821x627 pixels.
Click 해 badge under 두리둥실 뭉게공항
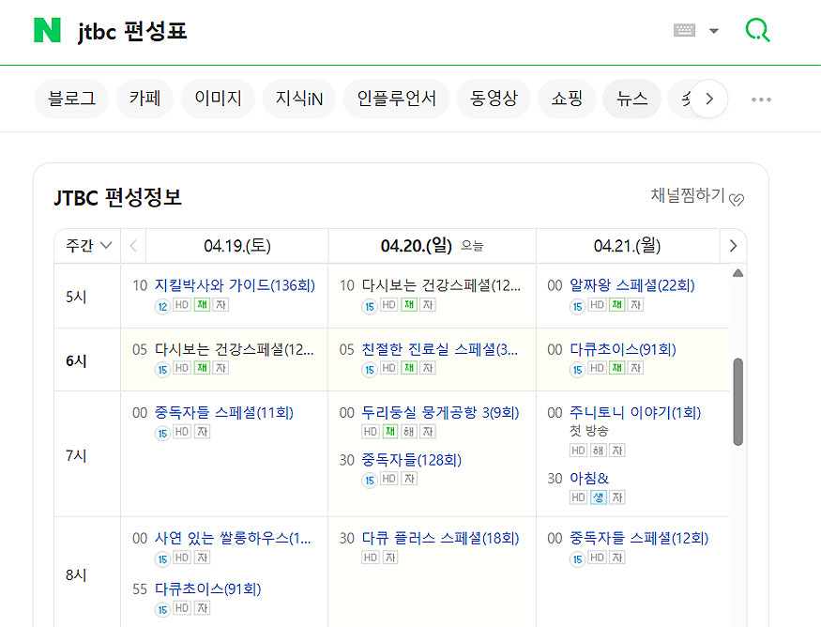(409, 432)
